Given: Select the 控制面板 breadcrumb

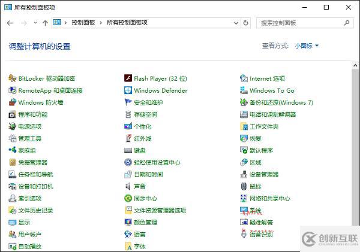Looking at the screenshot, I should coord(83,23).
